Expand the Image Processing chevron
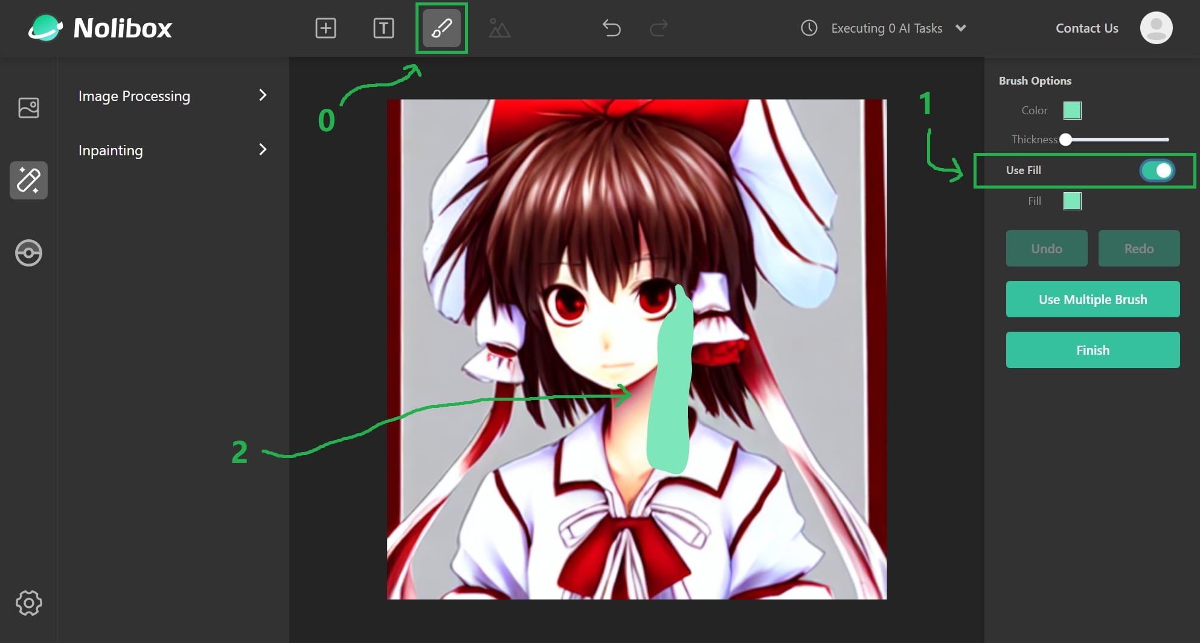This screenshot has width=1200, height=643. click(263, 95)
